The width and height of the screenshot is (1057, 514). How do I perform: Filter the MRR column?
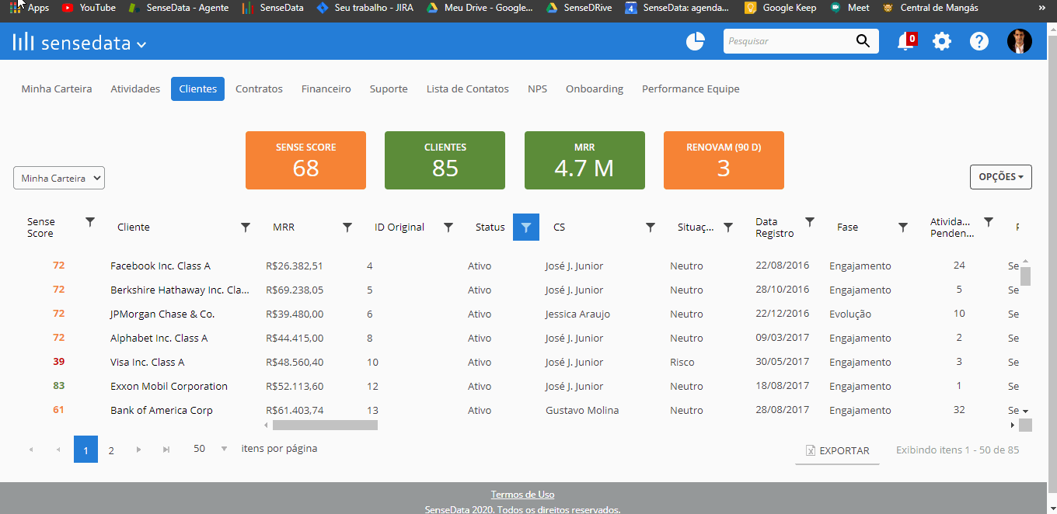click(347, 227)
